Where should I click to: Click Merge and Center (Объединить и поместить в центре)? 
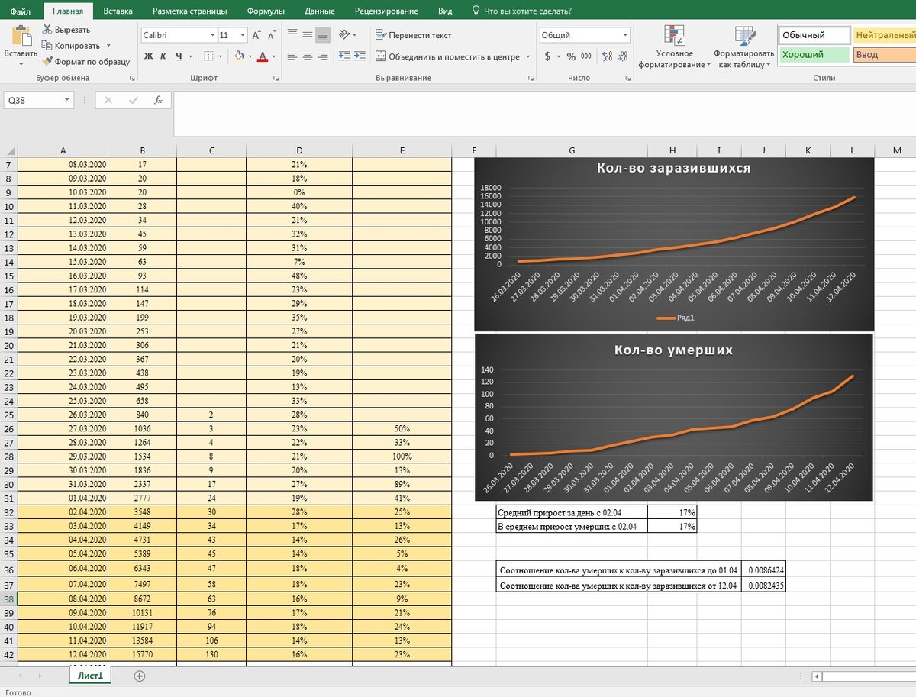click(447, 56)
